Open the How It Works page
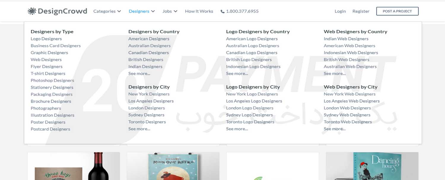Screen dimensions: 445x180 [199, 11]
